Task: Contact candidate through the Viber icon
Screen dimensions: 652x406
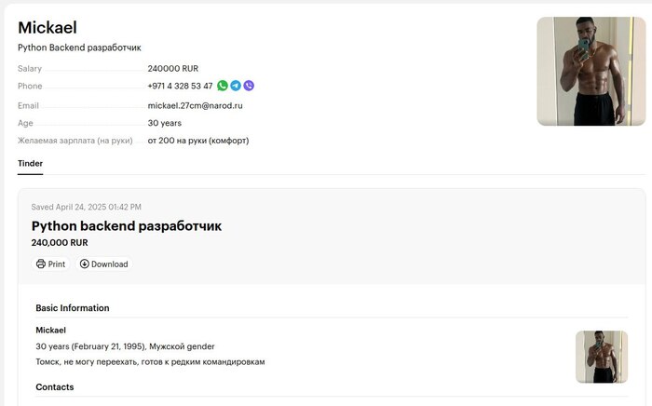Action: coord(249,86)
